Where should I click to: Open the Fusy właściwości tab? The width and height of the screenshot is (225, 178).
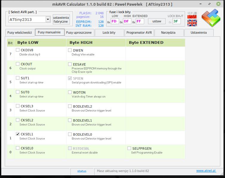pyautogui.click(x=20, y=32)
